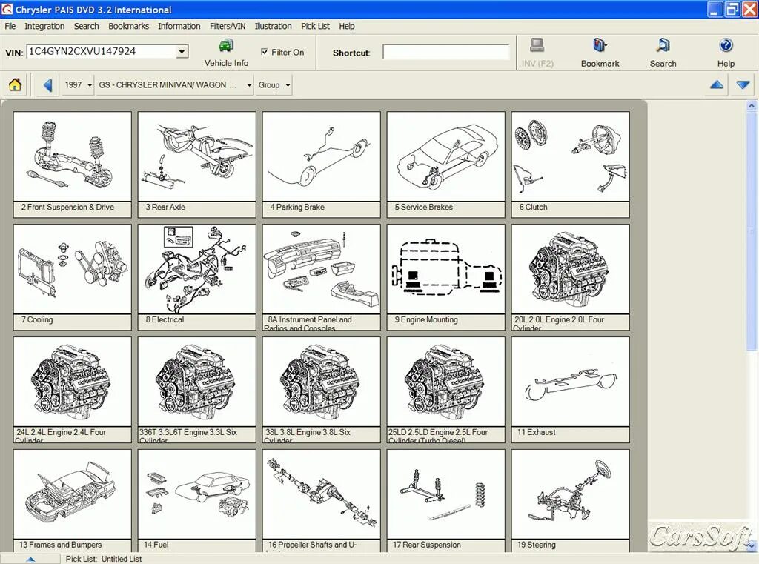Open the Cooling group illustration
This screenshot has height=564, width=759.
click(x=73, y=269)
